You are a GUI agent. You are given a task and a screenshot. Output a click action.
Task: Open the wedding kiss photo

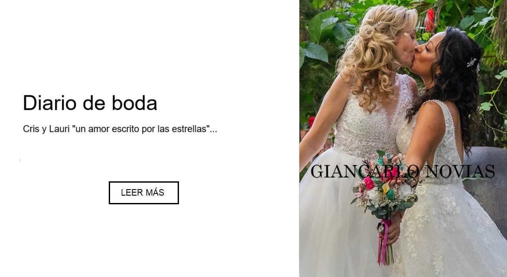tap(403, 138)
